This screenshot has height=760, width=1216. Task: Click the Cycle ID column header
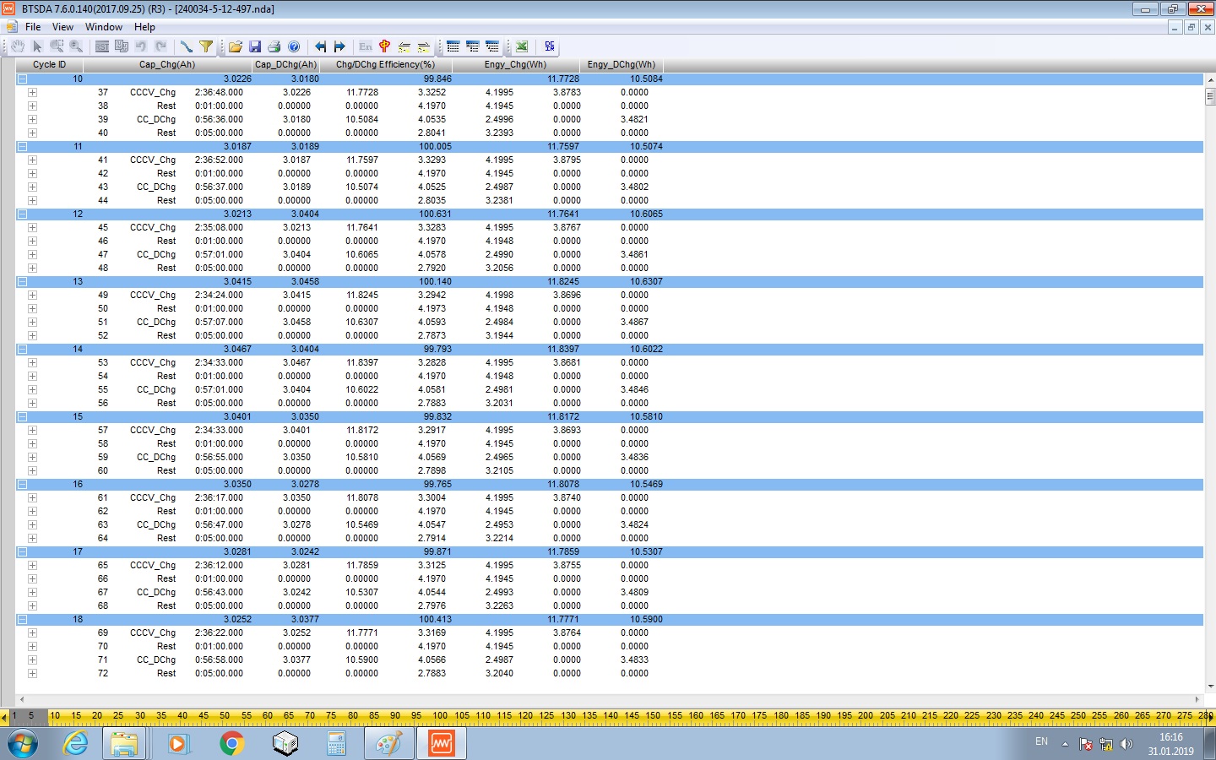coord(49,64)
